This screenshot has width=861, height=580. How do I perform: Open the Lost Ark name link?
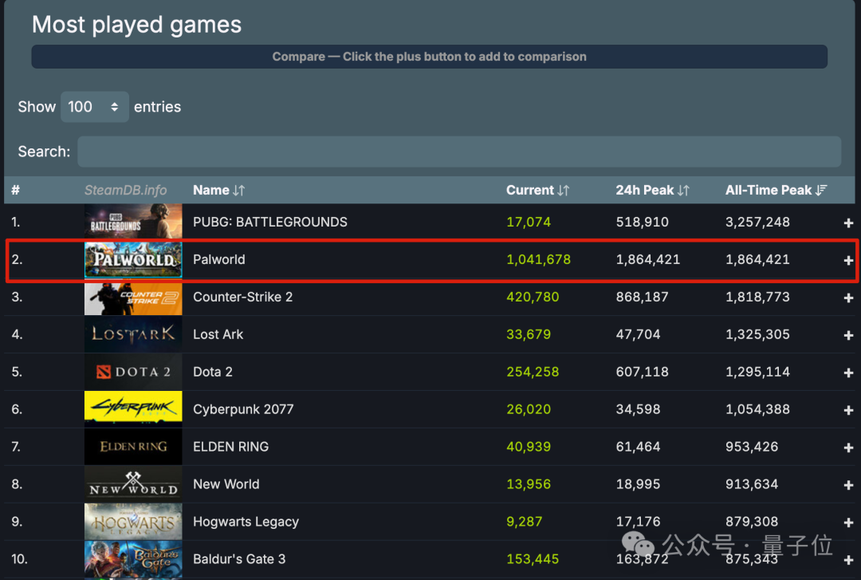(218, 334)
